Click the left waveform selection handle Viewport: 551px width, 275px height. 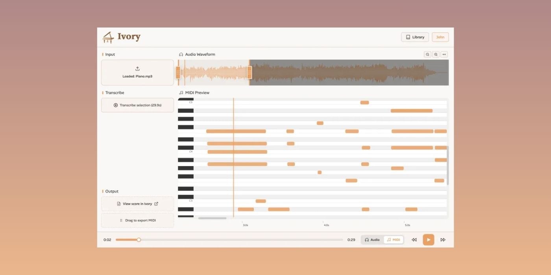(178, 72)
